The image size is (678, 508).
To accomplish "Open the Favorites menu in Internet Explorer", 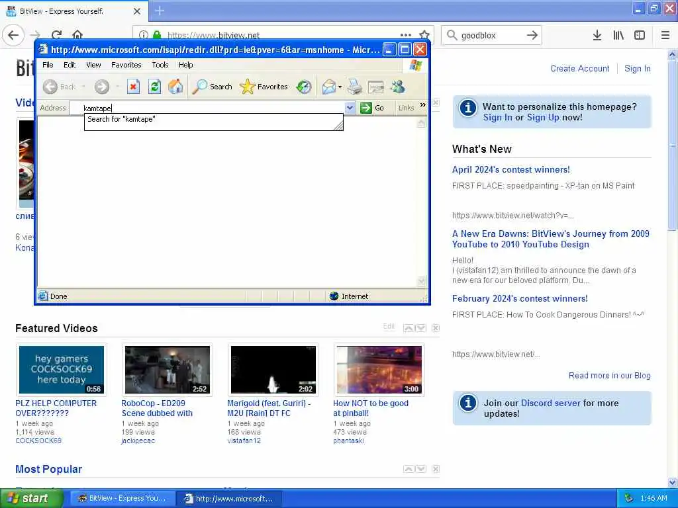I will coord(126,65).
